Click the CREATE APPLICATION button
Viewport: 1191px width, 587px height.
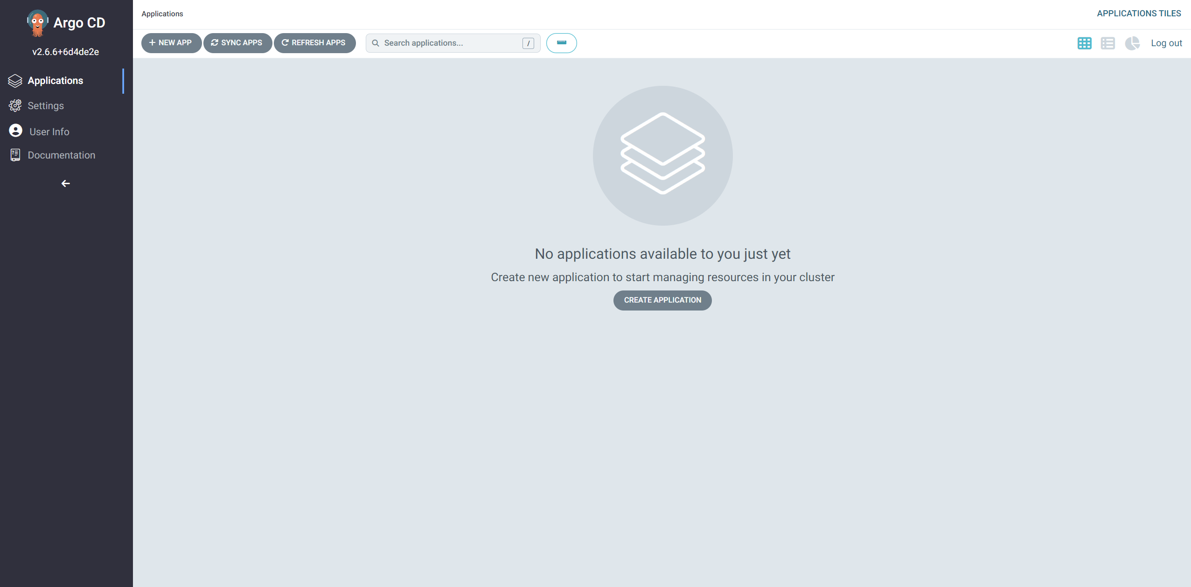pyautogui.click(x=662, y=300)
